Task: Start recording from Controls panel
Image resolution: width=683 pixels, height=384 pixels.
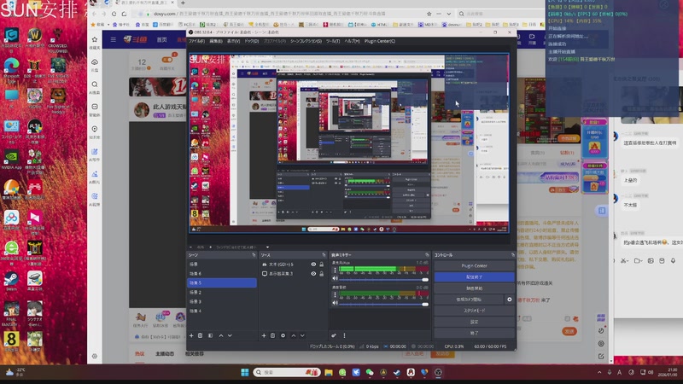Action: coord(475,288)
